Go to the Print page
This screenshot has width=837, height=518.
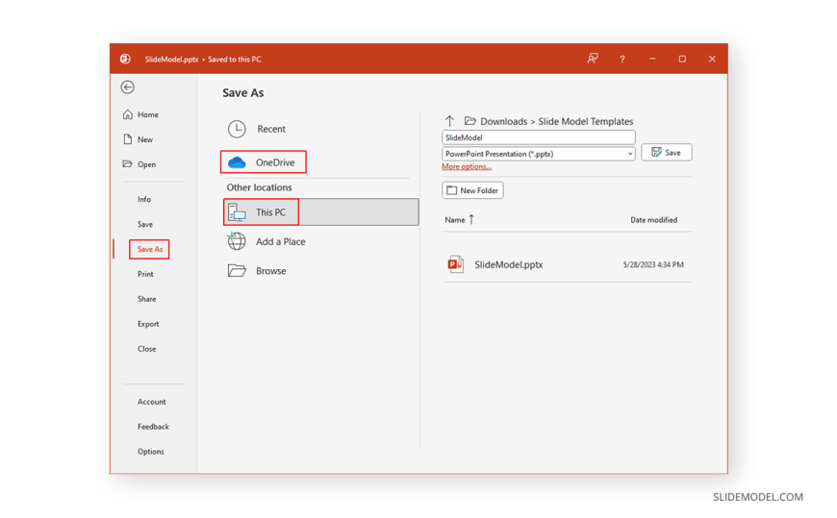pyautogui.click(x=145, y=274)
